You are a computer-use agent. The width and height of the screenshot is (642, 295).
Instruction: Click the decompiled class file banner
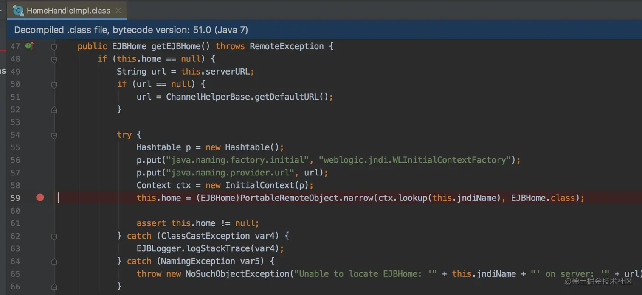pos(324,30)
